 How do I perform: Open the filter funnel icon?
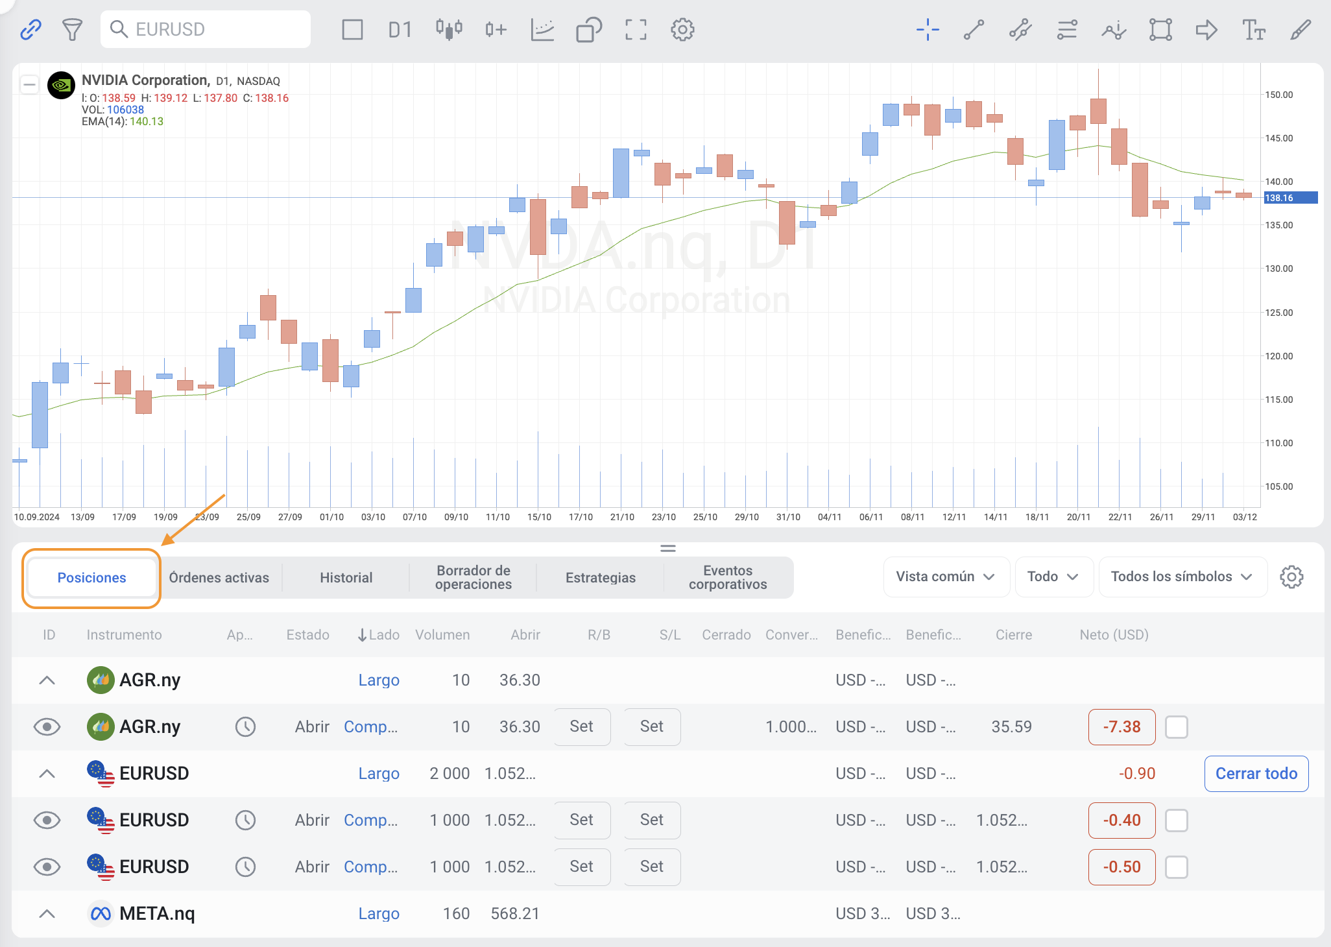click(x=72, y=29)
